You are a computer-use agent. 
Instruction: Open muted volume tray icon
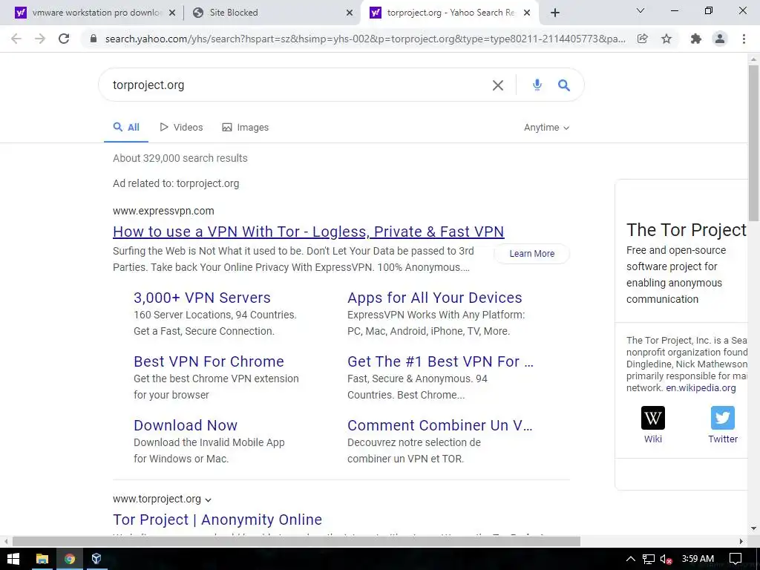pos(666,559)
